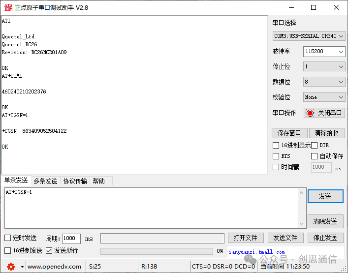348x273 pixels.
Task: Click the 清除接收 button
Action: (x=326, y=133)
